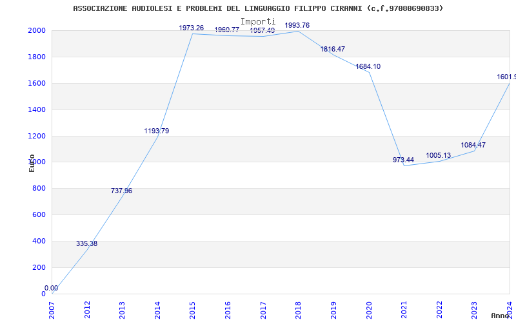Click the 1005.13 value label
The width and height of the screenshot is (516, 322).
point(439,156)
